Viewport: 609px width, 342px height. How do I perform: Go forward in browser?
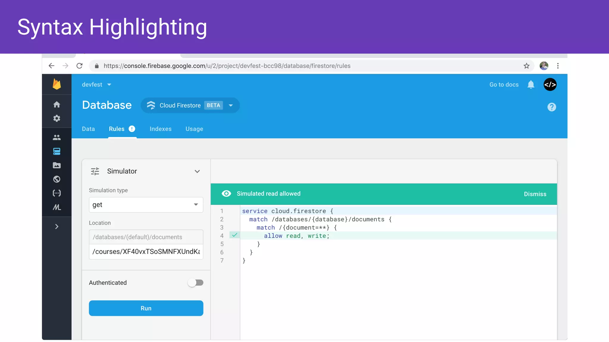65,66
